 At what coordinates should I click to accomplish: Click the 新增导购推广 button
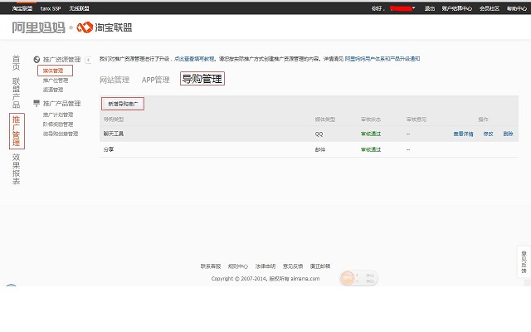[x=123, y=104]
